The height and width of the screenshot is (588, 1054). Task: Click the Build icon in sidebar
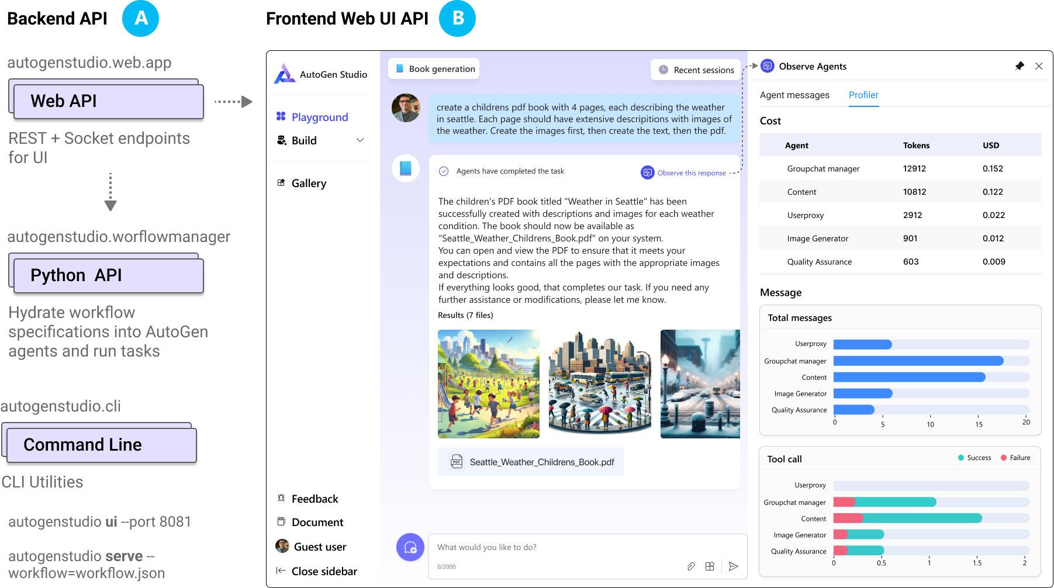pos(282,140)
